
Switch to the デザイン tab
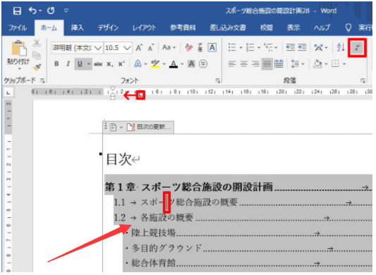(108, 28)
